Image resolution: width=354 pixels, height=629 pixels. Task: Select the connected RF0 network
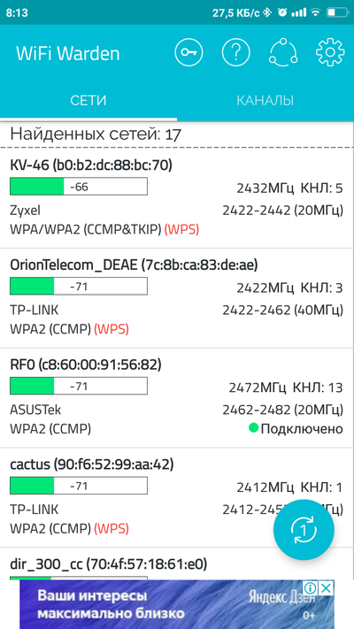click(177, 397)
